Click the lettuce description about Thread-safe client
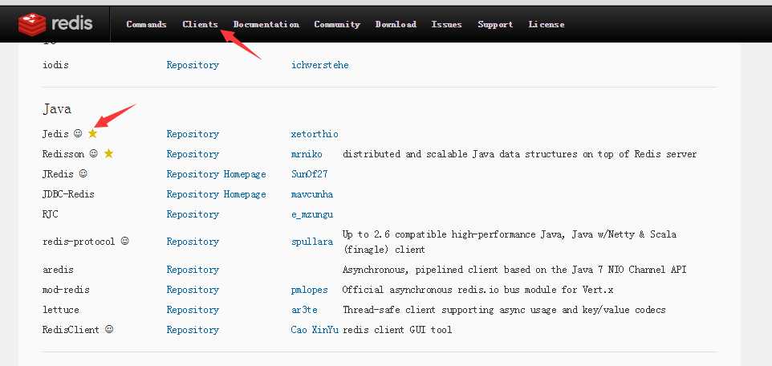The height and width of the screenshot is (366, 772). (504, 310)
